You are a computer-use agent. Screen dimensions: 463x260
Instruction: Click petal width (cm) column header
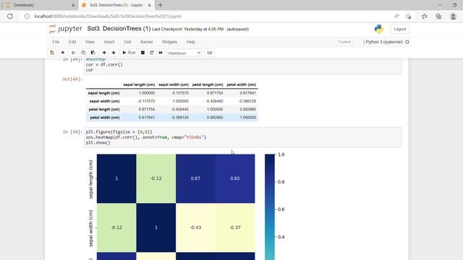click(241, 84)
